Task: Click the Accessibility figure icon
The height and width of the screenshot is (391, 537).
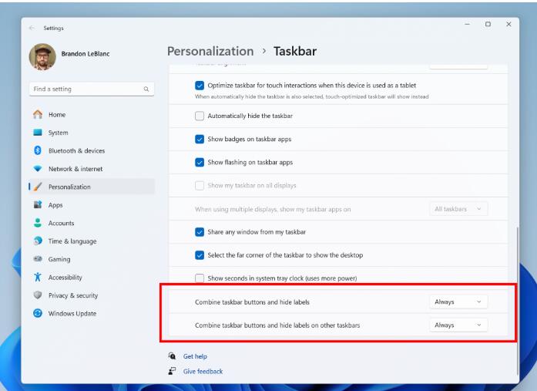Action: click(x=38, y=277)
